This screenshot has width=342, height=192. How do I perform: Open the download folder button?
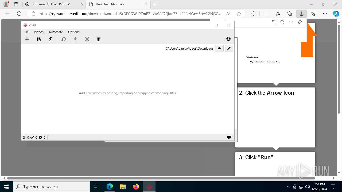(219, 48)
